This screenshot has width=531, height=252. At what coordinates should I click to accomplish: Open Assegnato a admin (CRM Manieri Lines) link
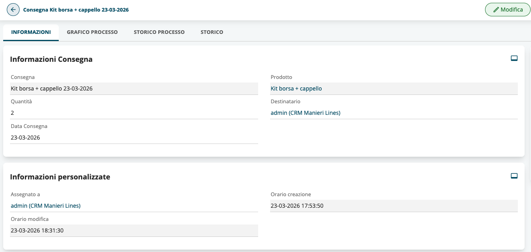[x=46, y=206]
